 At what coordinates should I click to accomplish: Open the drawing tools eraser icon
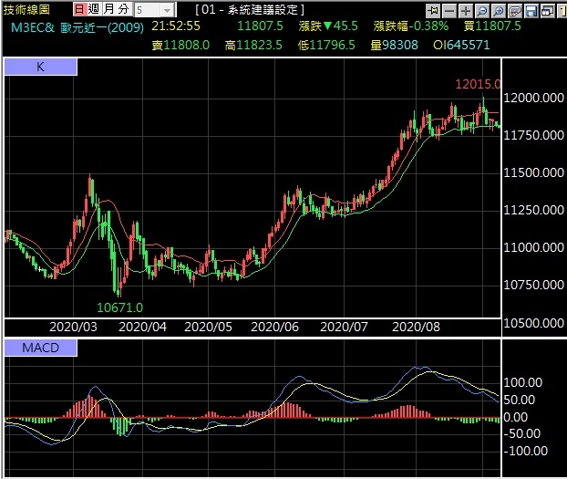click(515, 11)
